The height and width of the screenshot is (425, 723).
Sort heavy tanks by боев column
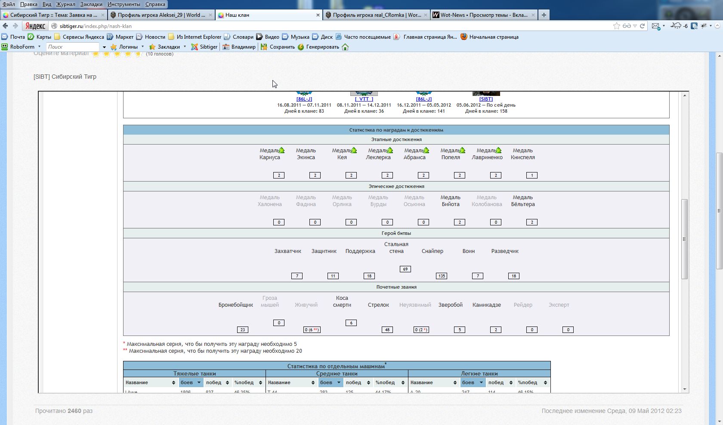(x=191, y=382)
